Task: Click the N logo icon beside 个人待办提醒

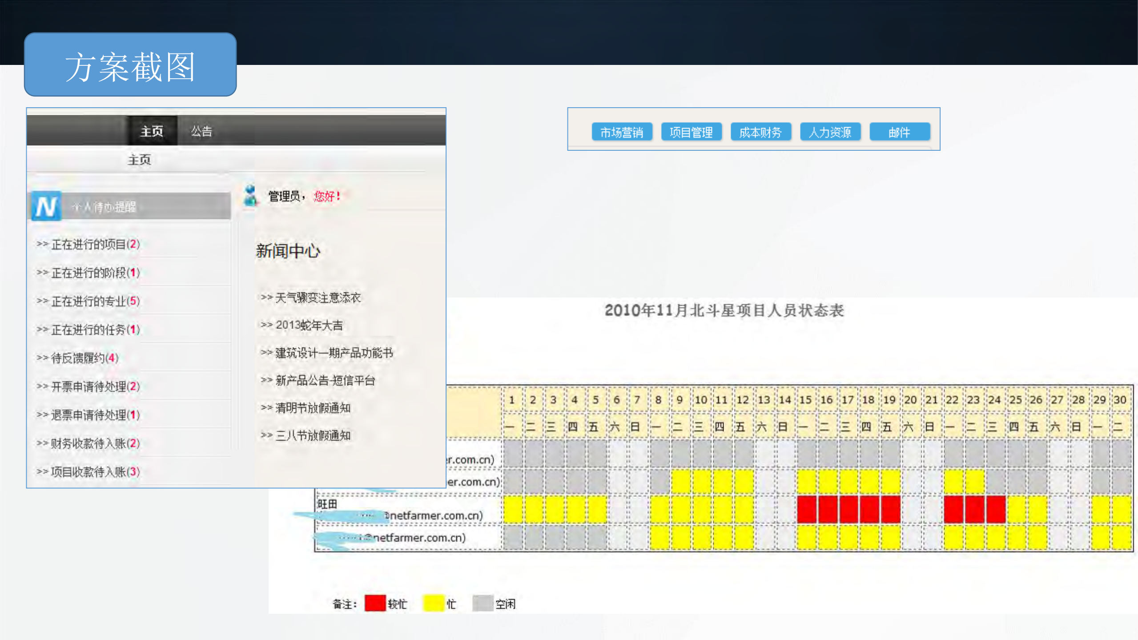Action: point(46,206)
